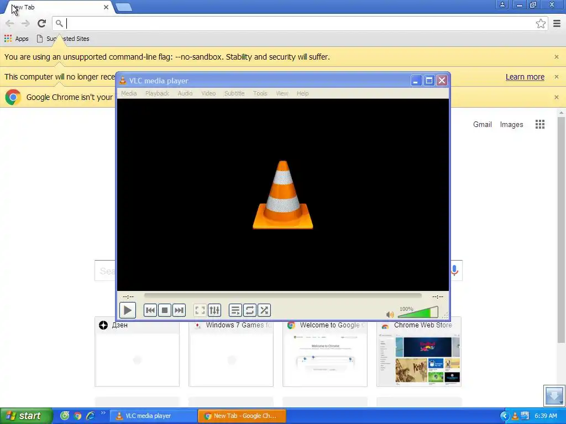The image size is (566, 424).
Task: Go back in Chrome
Action: tap(10, 23)
